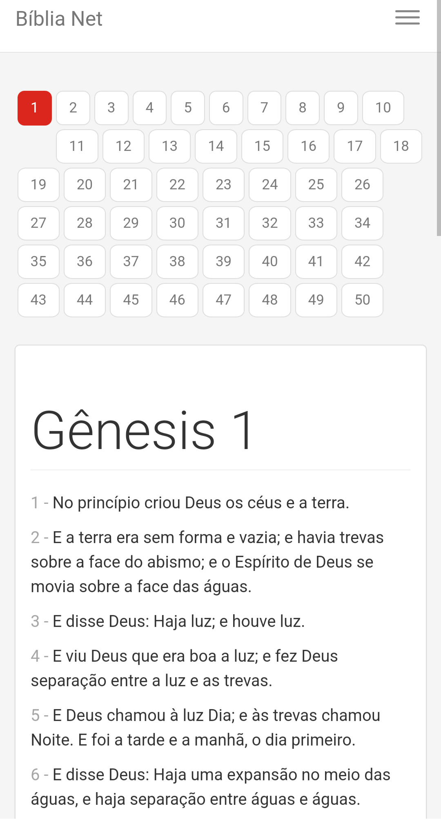Open chapter 19
Viewport: 441px width, 820px height.
pos(38,185)
